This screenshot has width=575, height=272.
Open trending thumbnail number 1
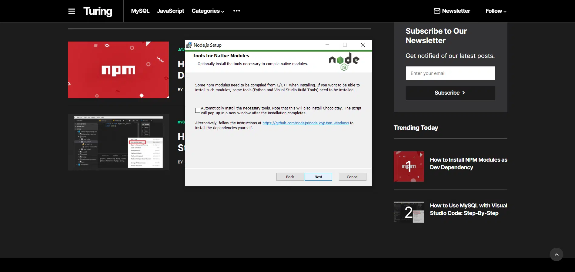(409, 166)
